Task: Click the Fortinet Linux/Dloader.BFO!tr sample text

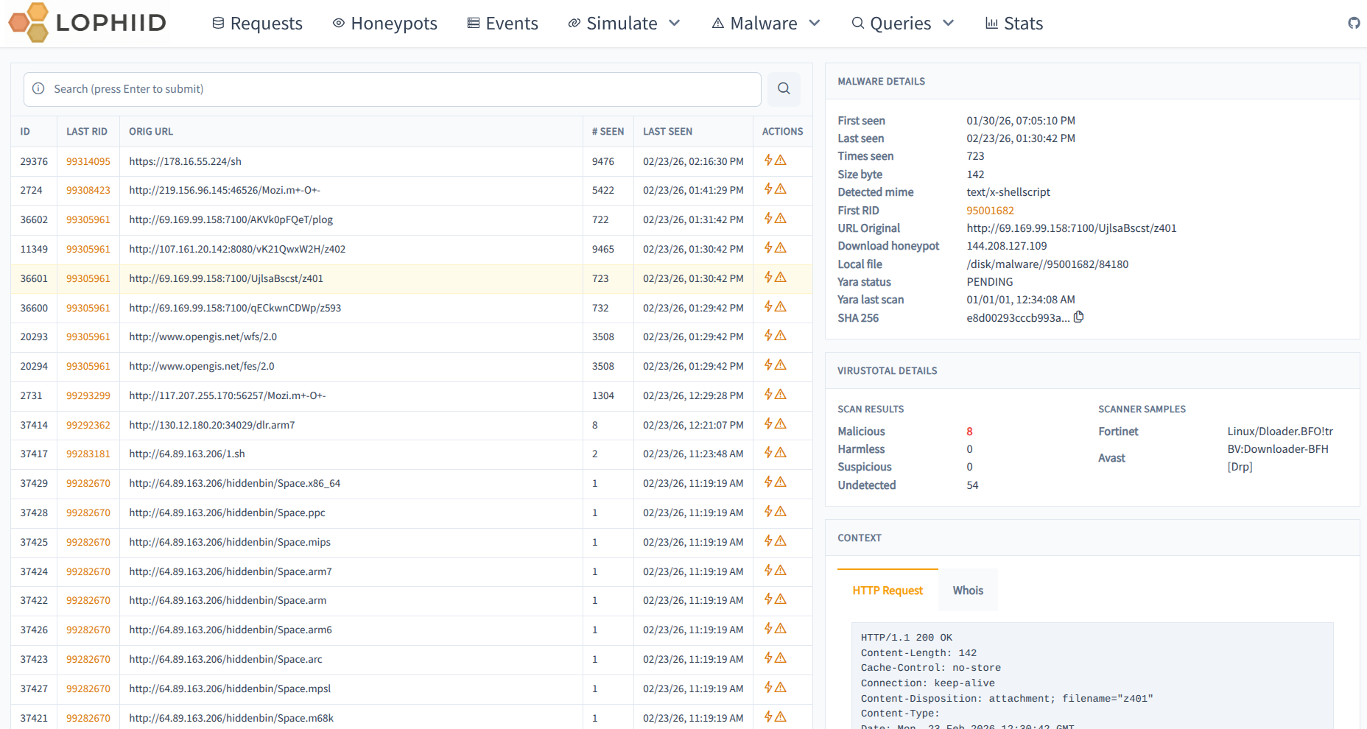Action: coord(1280,432)
